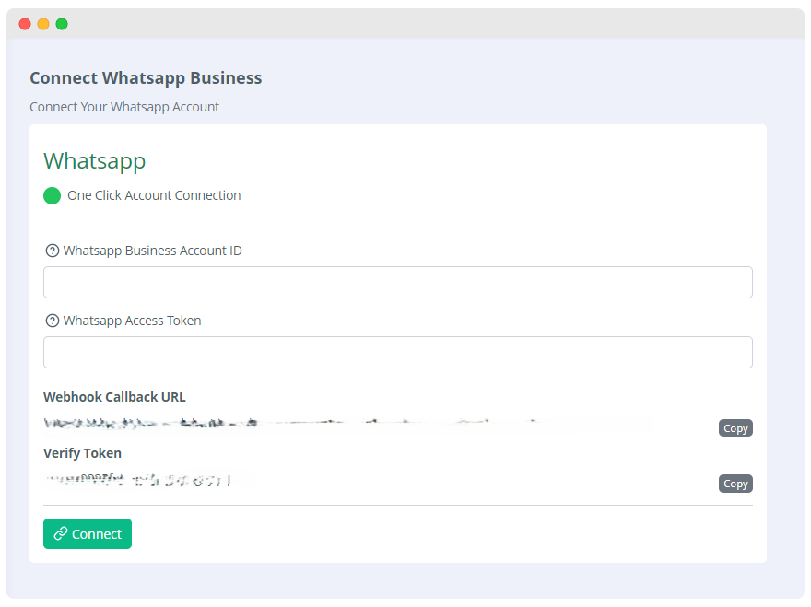
Task: Click the One Click Account Connection label
Action: point(154,195)
